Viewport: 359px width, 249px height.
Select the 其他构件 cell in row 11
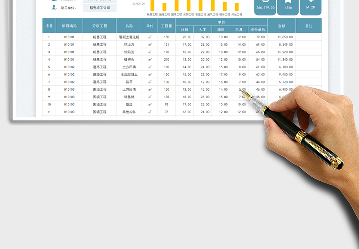pos(129,112)
